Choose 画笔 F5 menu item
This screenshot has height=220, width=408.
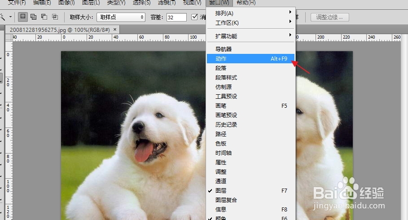[x=250, y=106]
